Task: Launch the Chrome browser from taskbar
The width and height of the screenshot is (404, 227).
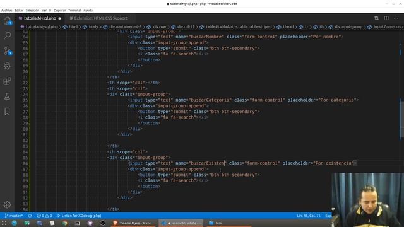Action: click(x=64, y=223)
